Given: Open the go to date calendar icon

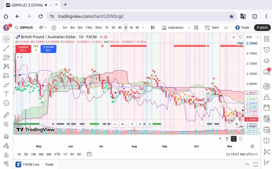Looking at the screenshot, I should tap(89, 154).
